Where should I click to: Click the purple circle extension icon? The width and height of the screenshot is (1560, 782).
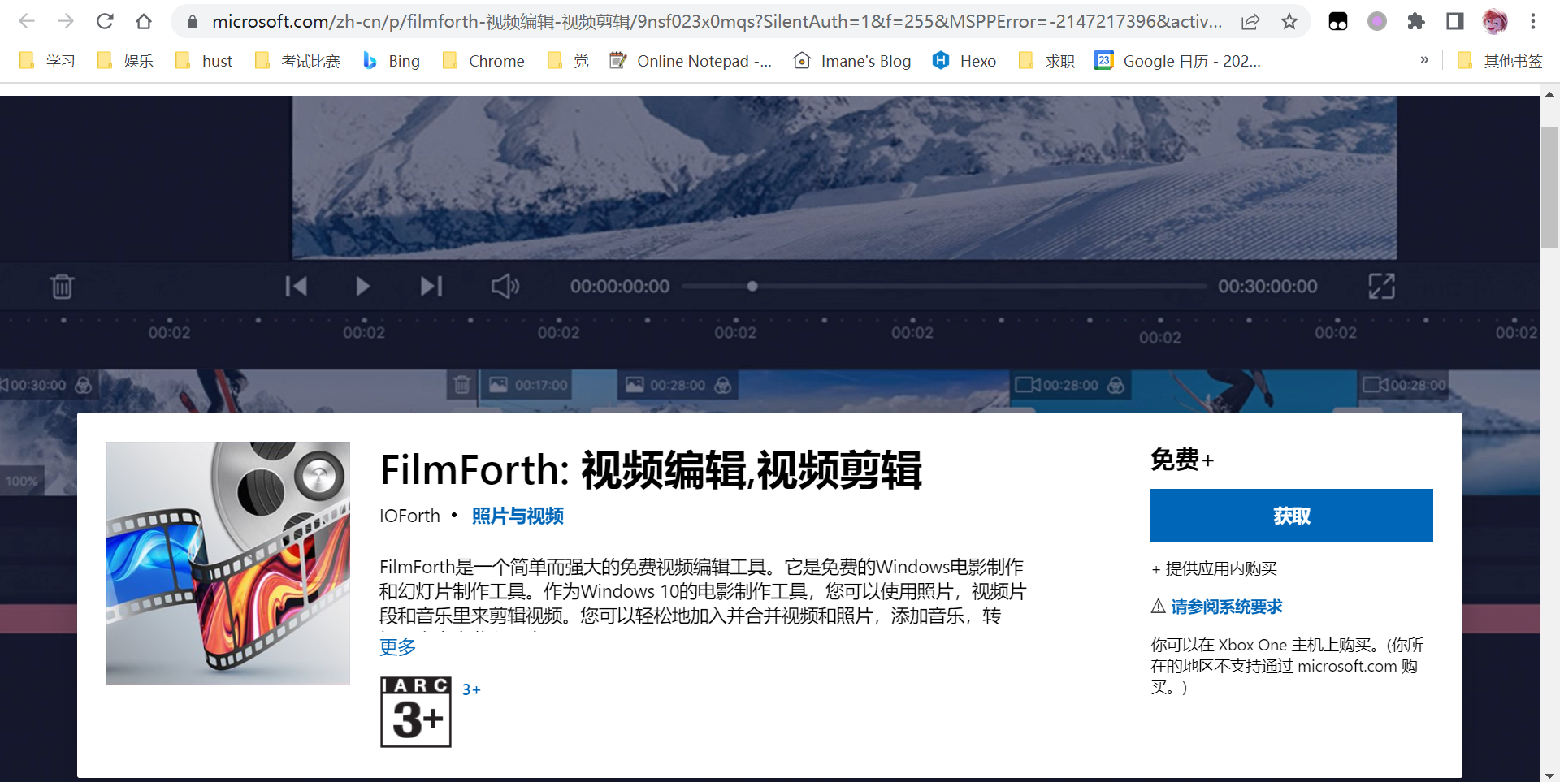[x=1377, y=22]
